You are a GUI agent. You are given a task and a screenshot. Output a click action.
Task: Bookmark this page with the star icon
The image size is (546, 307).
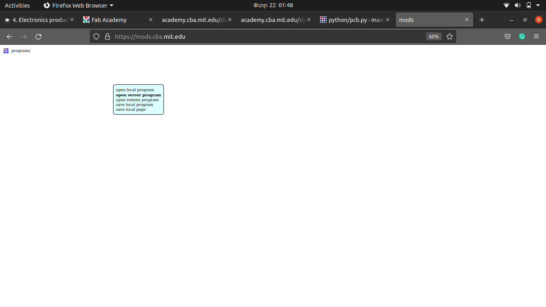(450, 37)
